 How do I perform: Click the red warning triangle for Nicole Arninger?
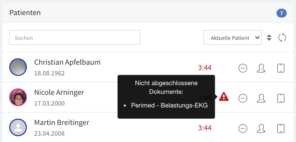point(224,97)
